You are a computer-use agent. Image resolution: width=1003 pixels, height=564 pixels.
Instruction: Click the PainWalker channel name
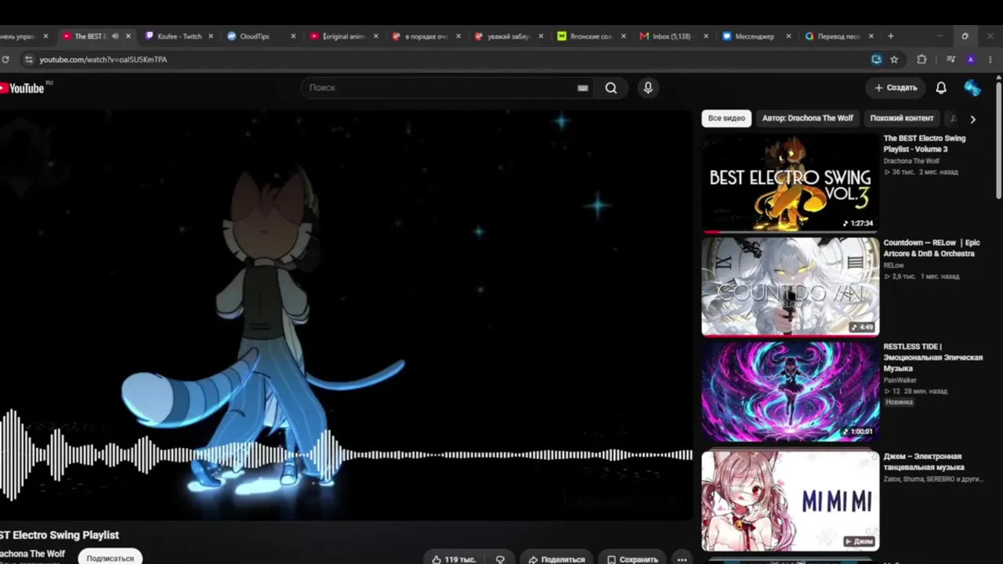click(x=900, y=380)
